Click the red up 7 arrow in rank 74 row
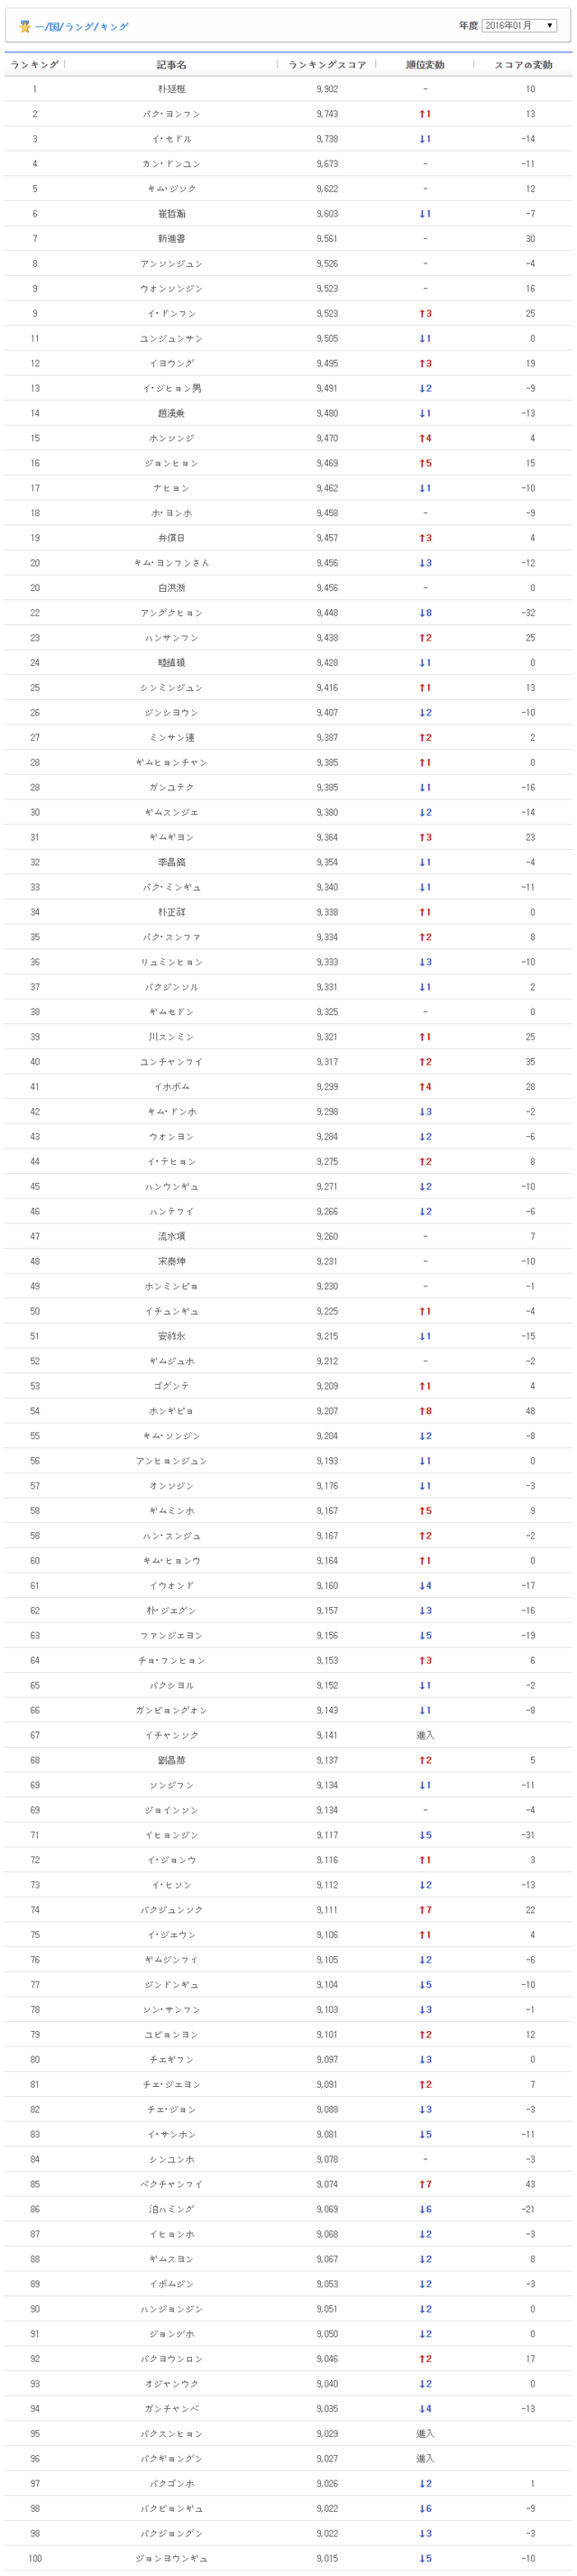577x2576 pixels. click(x=425, y=1910)
